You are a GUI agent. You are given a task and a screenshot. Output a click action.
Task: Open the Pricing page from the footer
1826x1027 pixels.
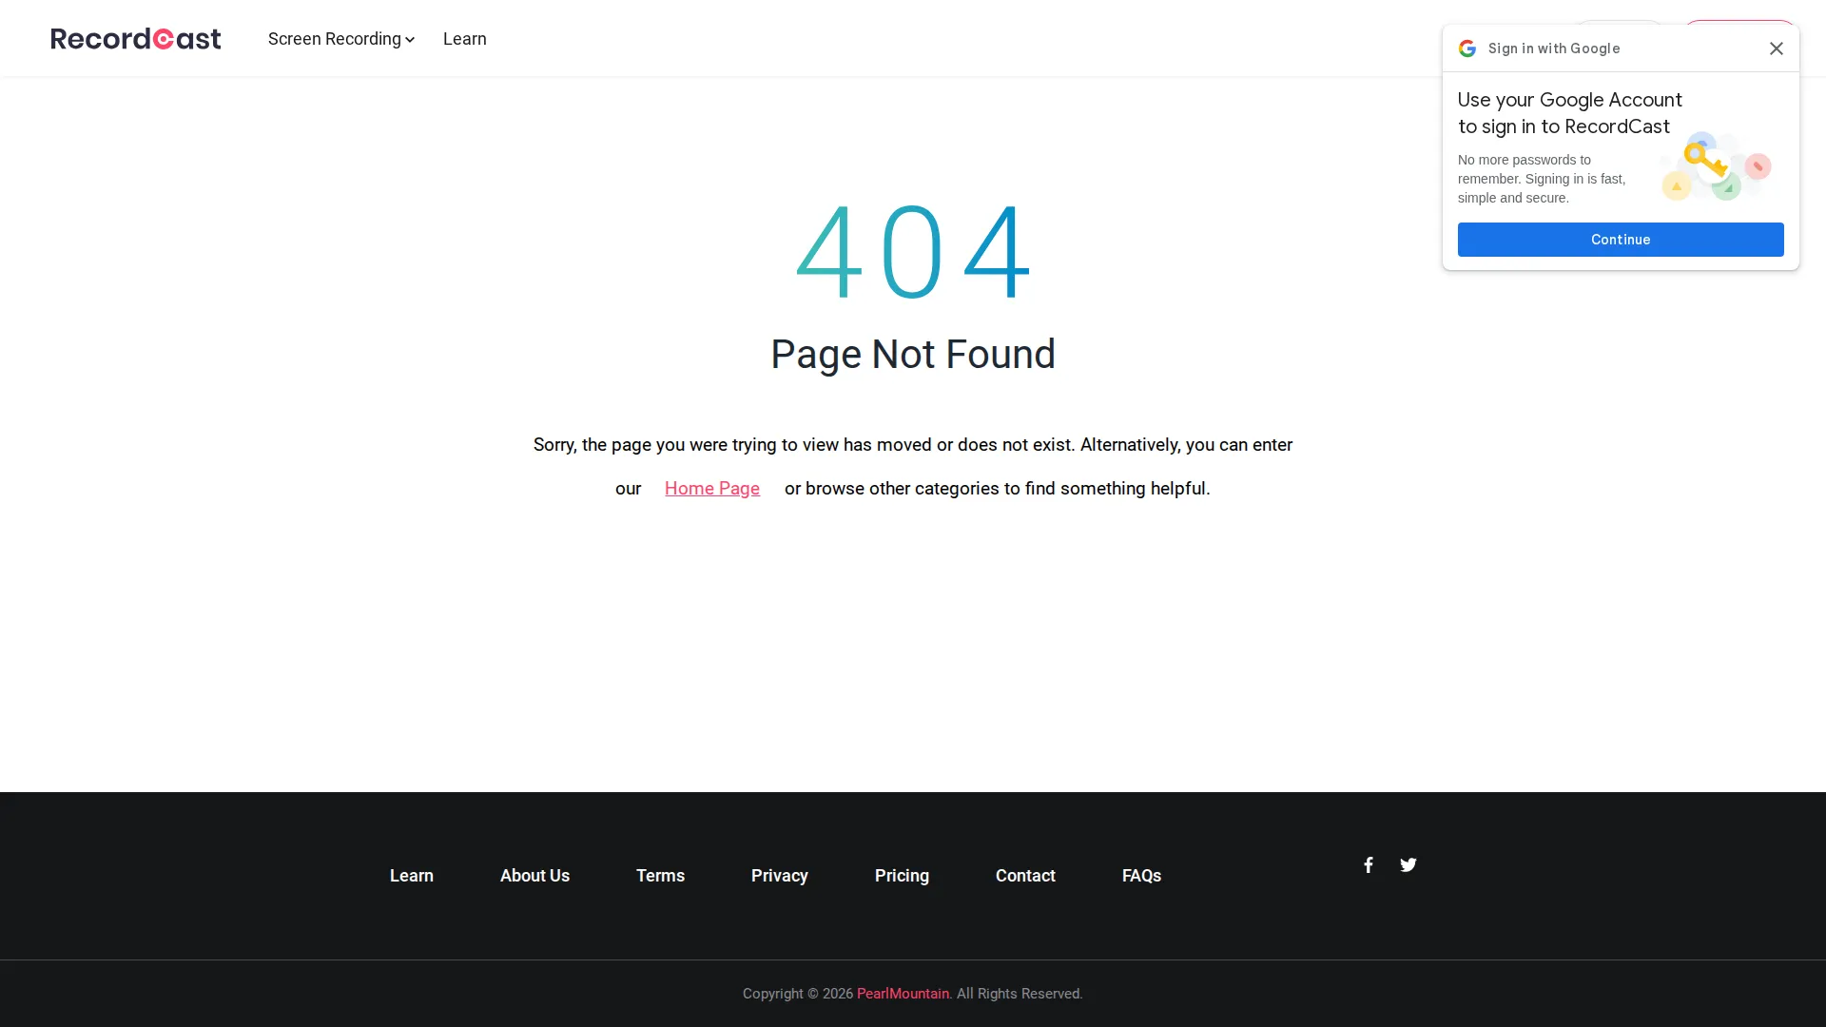pyautogui.click(x=902, y=875)
